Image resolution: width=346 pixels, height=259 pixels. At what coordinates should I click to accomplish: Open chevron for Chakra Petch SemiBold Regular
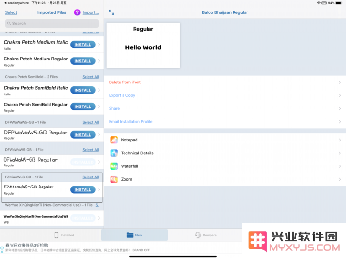click(x=99, y=106)
